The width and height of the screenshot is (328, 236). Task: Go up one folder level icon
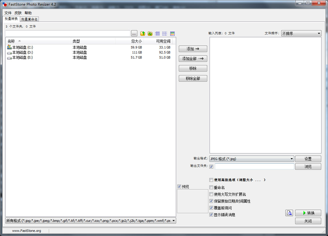(x=143, y=33)
